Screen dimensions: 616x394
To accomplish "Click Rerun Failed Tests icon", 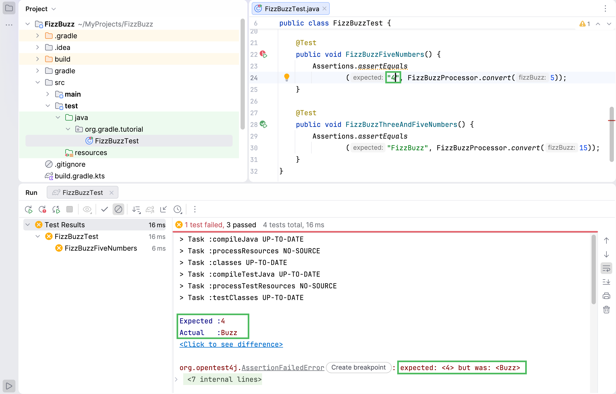I will [x=42, y=209].
